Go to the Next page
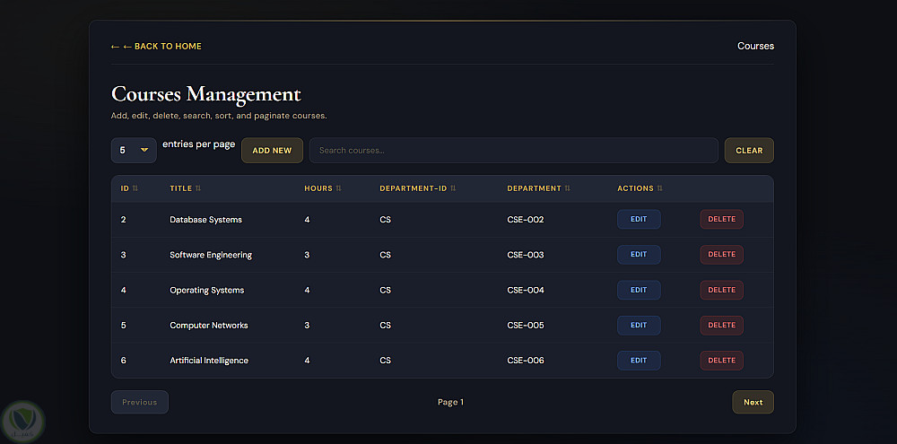 pyautogui.click(x=753, y=403)
